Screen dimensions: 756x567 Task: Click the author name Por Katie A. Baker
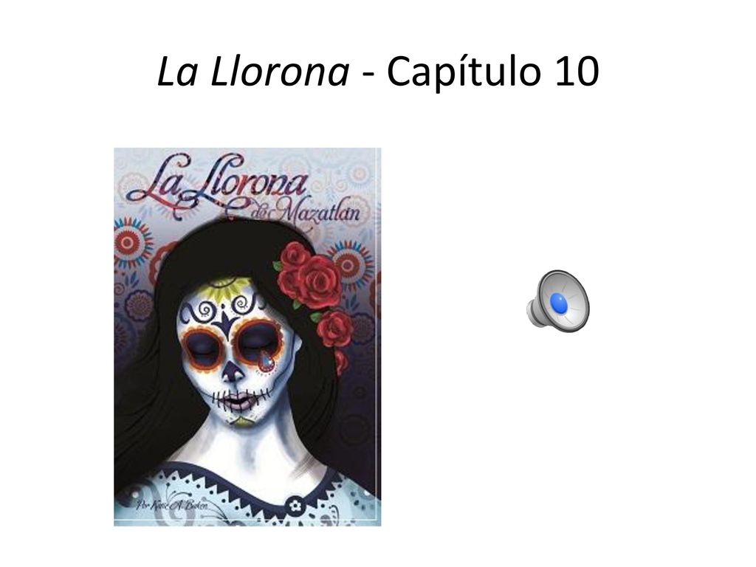pos(173,505)
